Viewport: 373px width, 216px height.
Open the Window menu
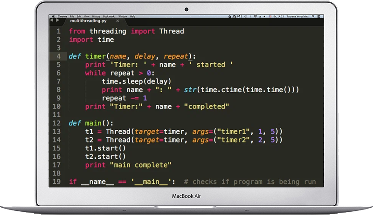coord(123,16)
